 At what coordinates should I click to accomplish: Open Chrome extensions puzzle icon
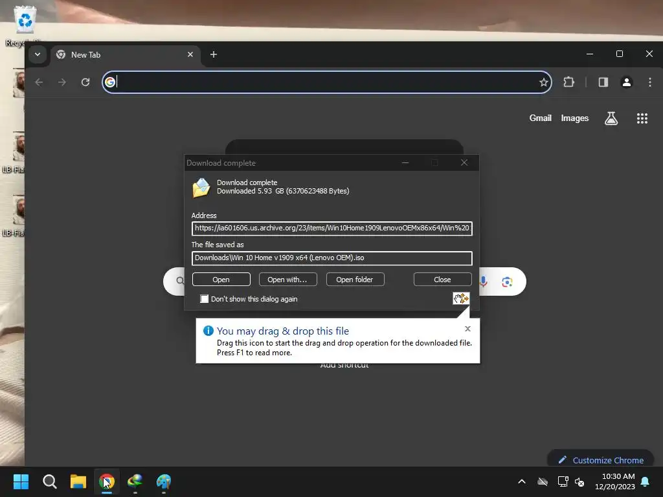(568, 82)
